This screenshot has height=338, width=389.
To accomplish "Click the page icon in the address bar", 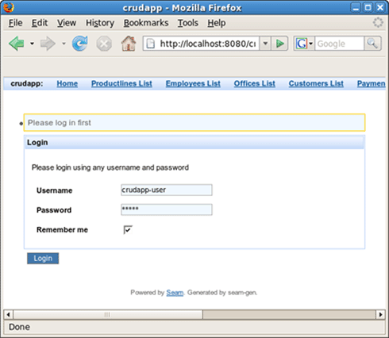I will click(151, 44).
